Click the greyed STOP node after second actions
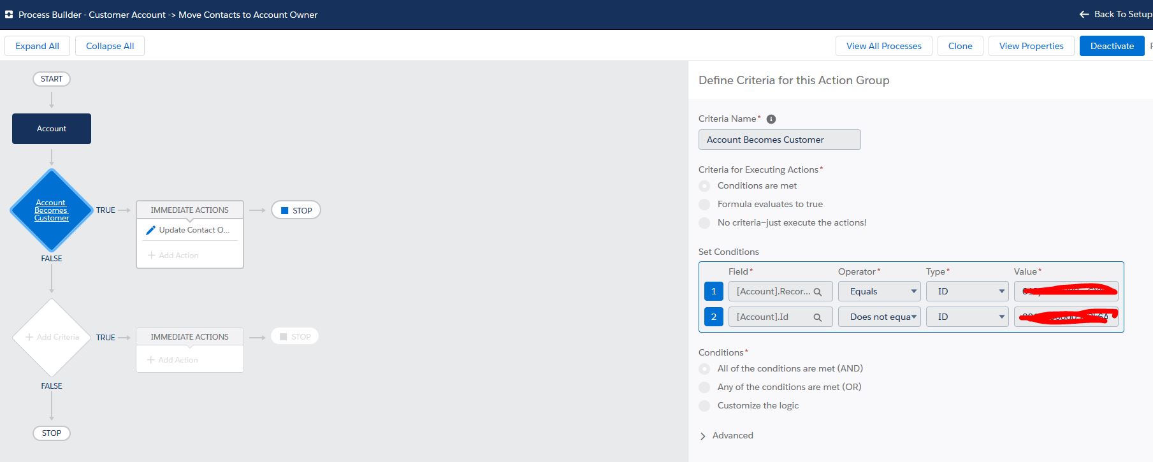This screenshot has height=462, width=1153. pyautogui.click(x=294, y=336)
